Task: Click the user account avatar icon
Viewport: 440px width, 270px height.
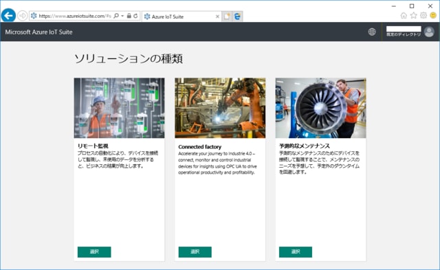Action: [x=429, y=32]
